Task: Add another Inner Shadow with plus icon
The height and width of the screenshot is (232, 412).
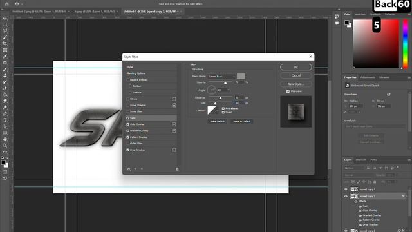Action: 174,105
